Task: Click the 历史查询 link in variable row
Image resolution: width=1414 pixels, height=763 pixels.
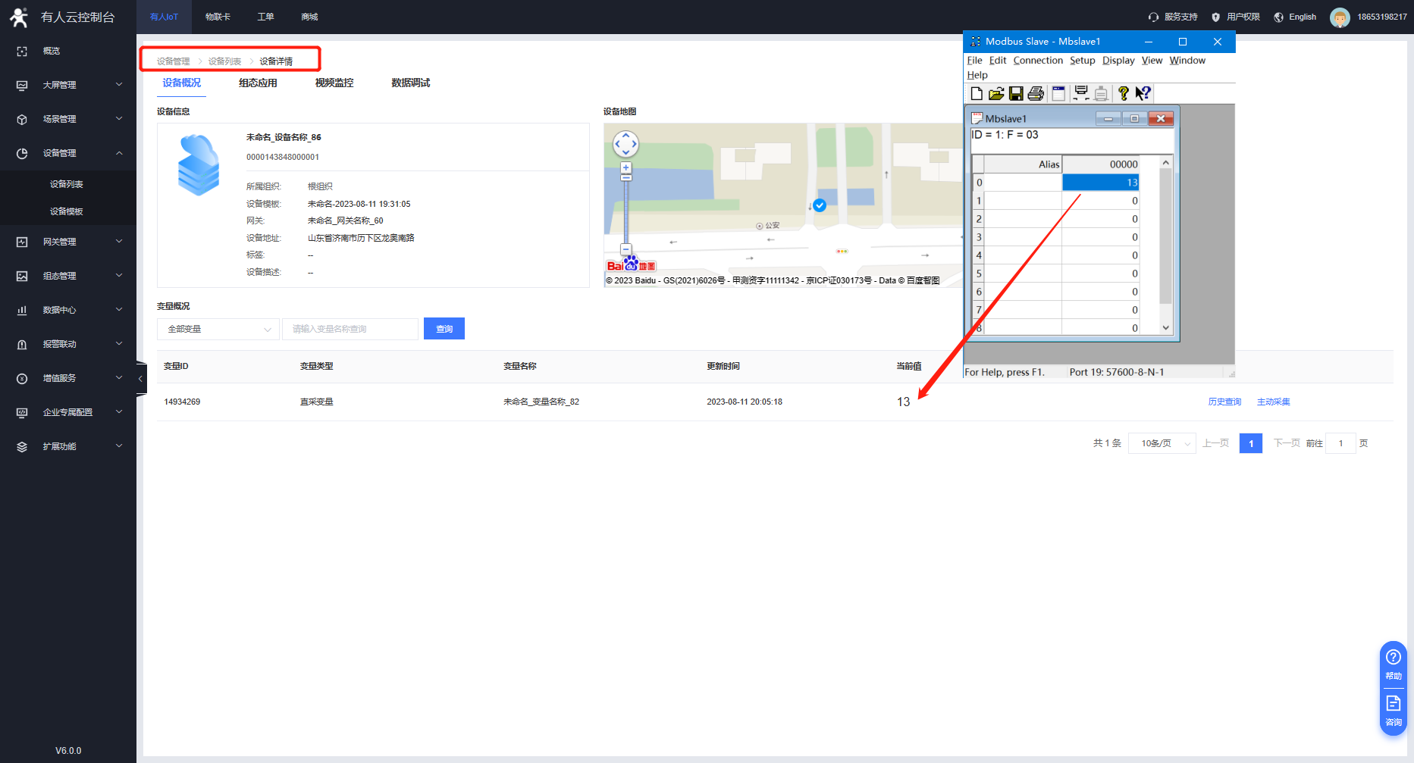Action: pos(1224,402)
